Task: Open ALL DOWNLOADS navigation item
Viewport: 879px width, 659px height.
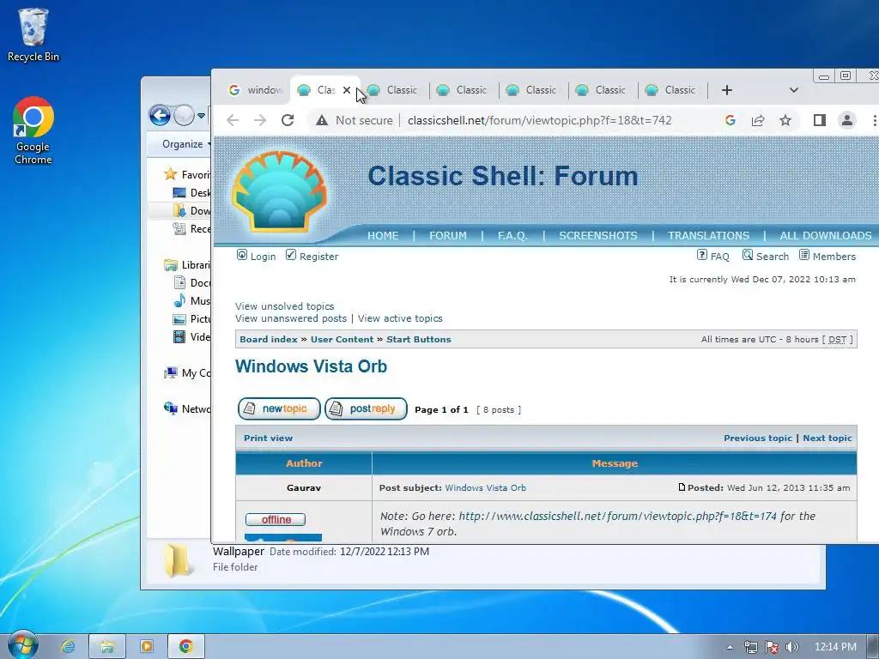Action: (x=826, y=236)
